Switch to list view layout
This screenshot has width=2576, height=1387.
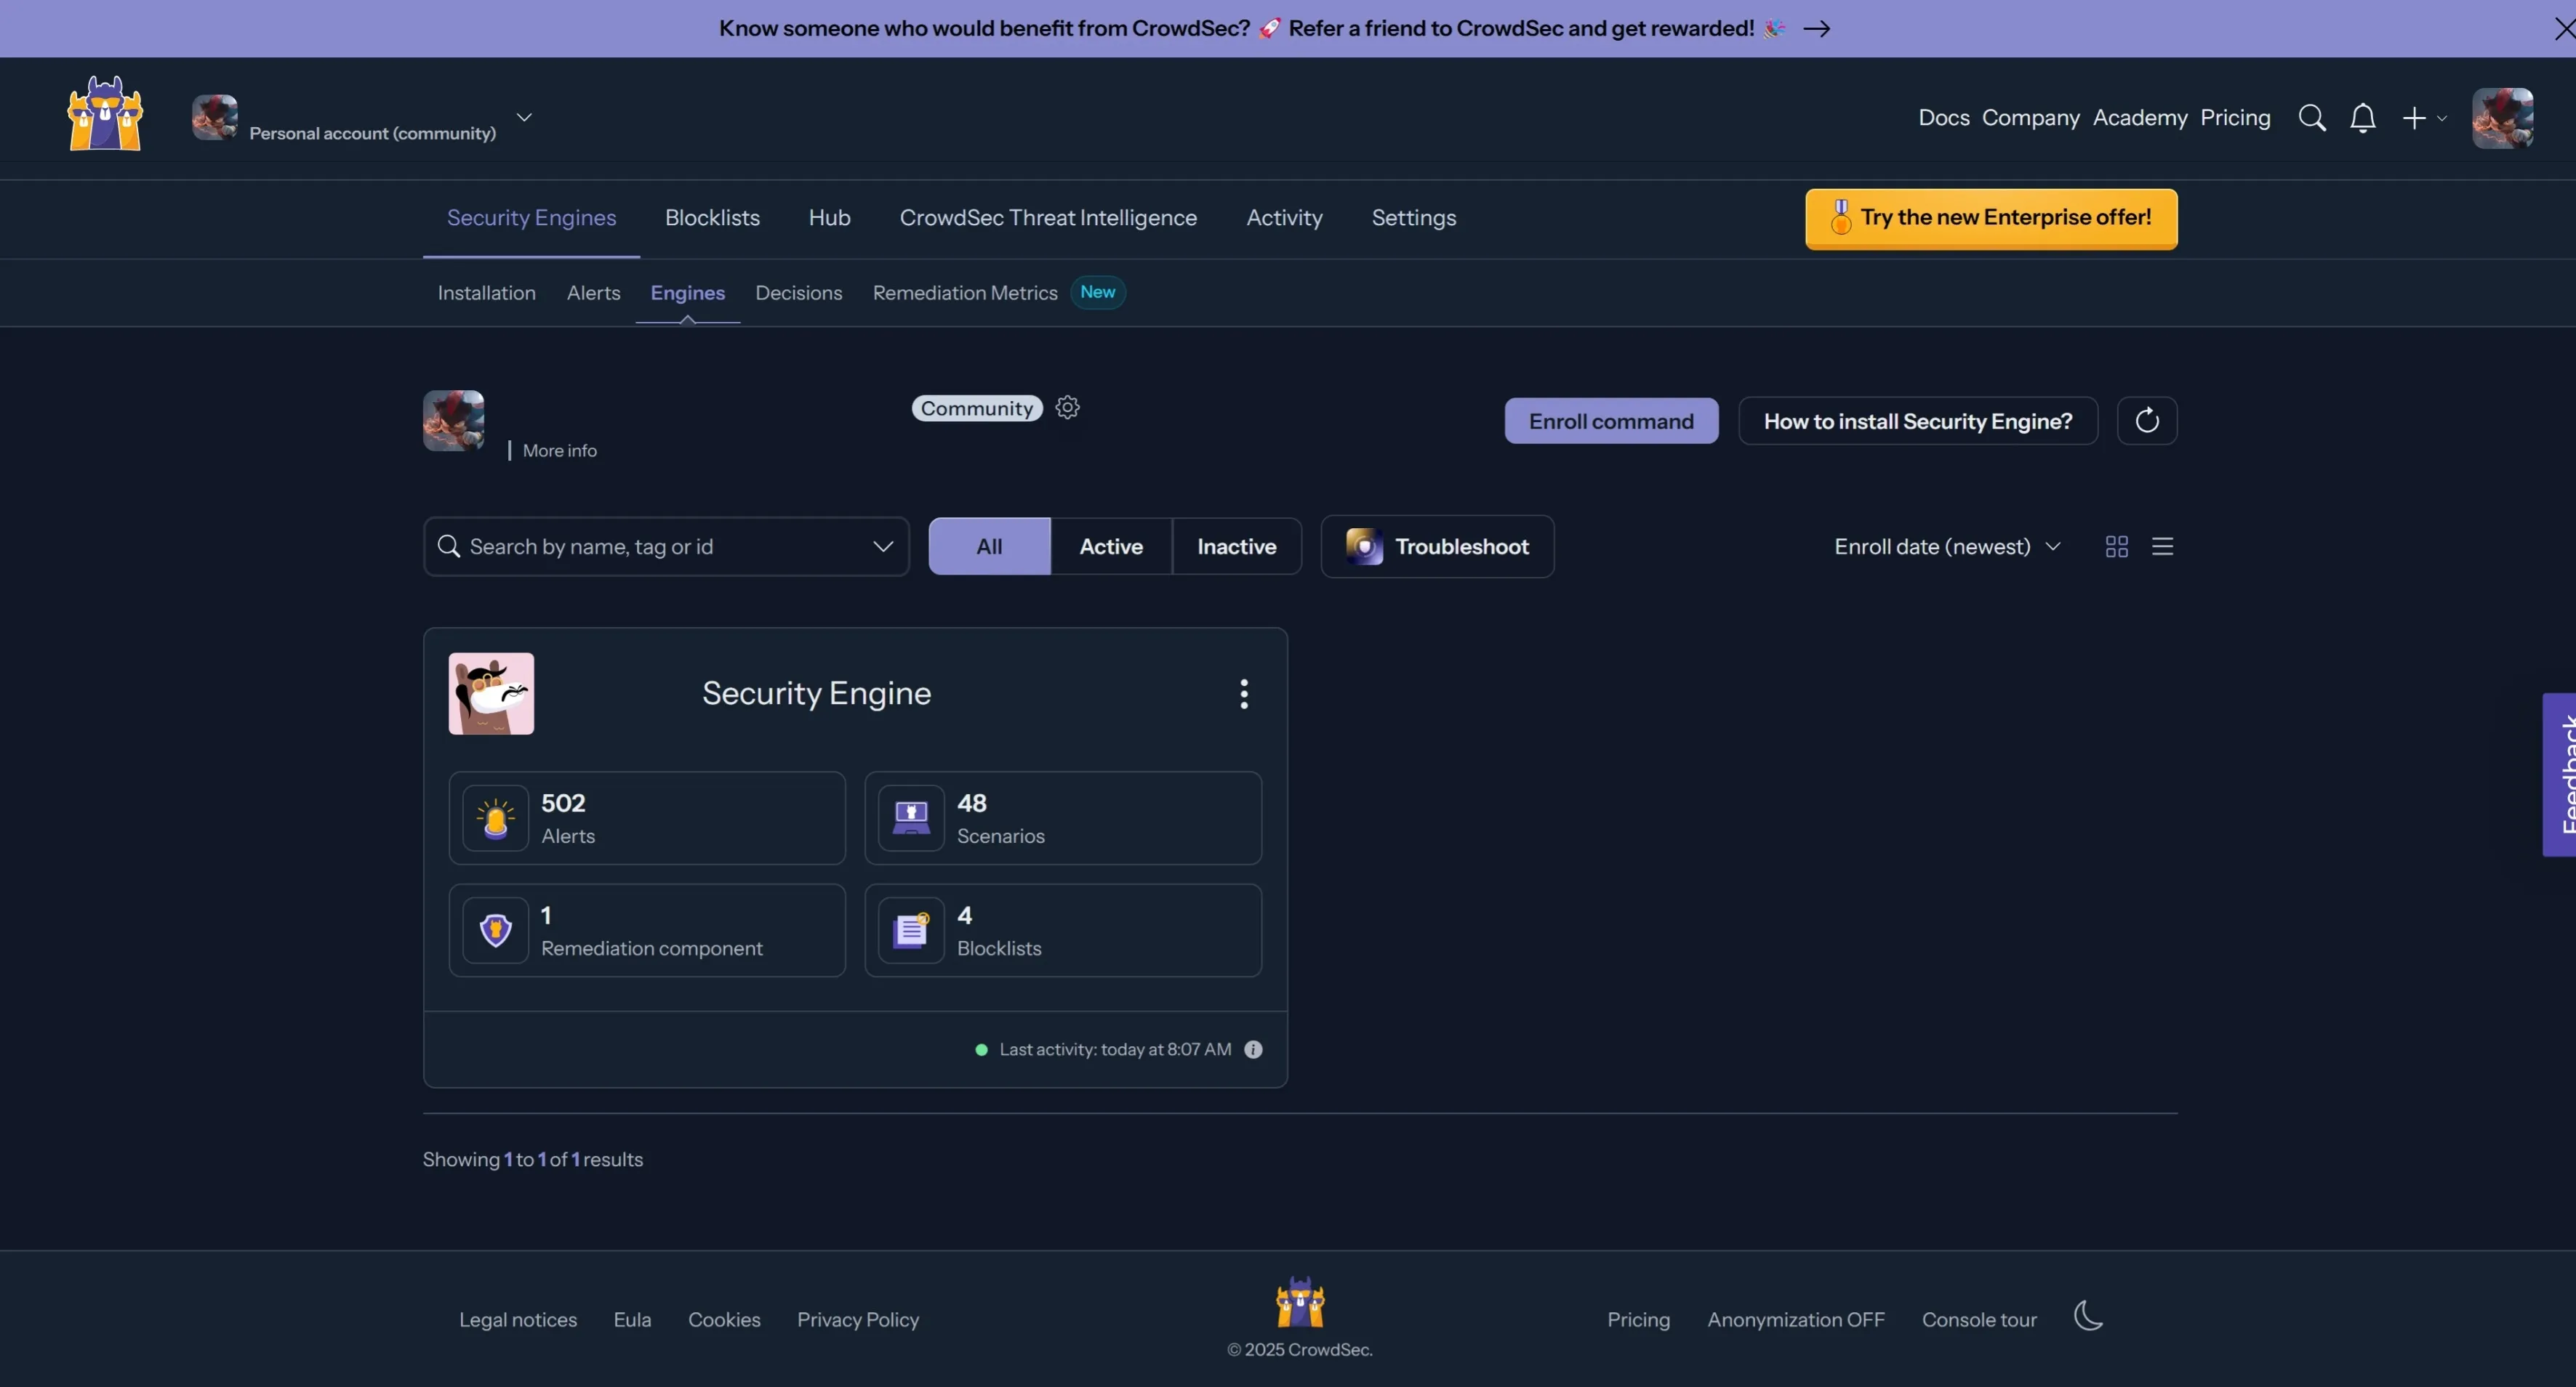pos(2162,546)
